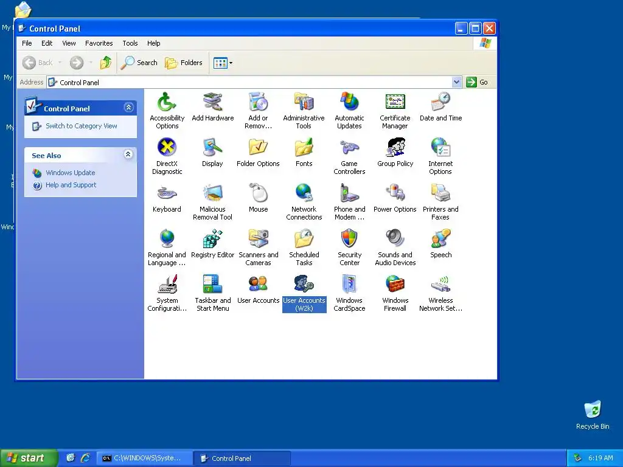Open the Recycle Bin desktop icon
Viewport: 623px width, 467px height.
point(593,415)
